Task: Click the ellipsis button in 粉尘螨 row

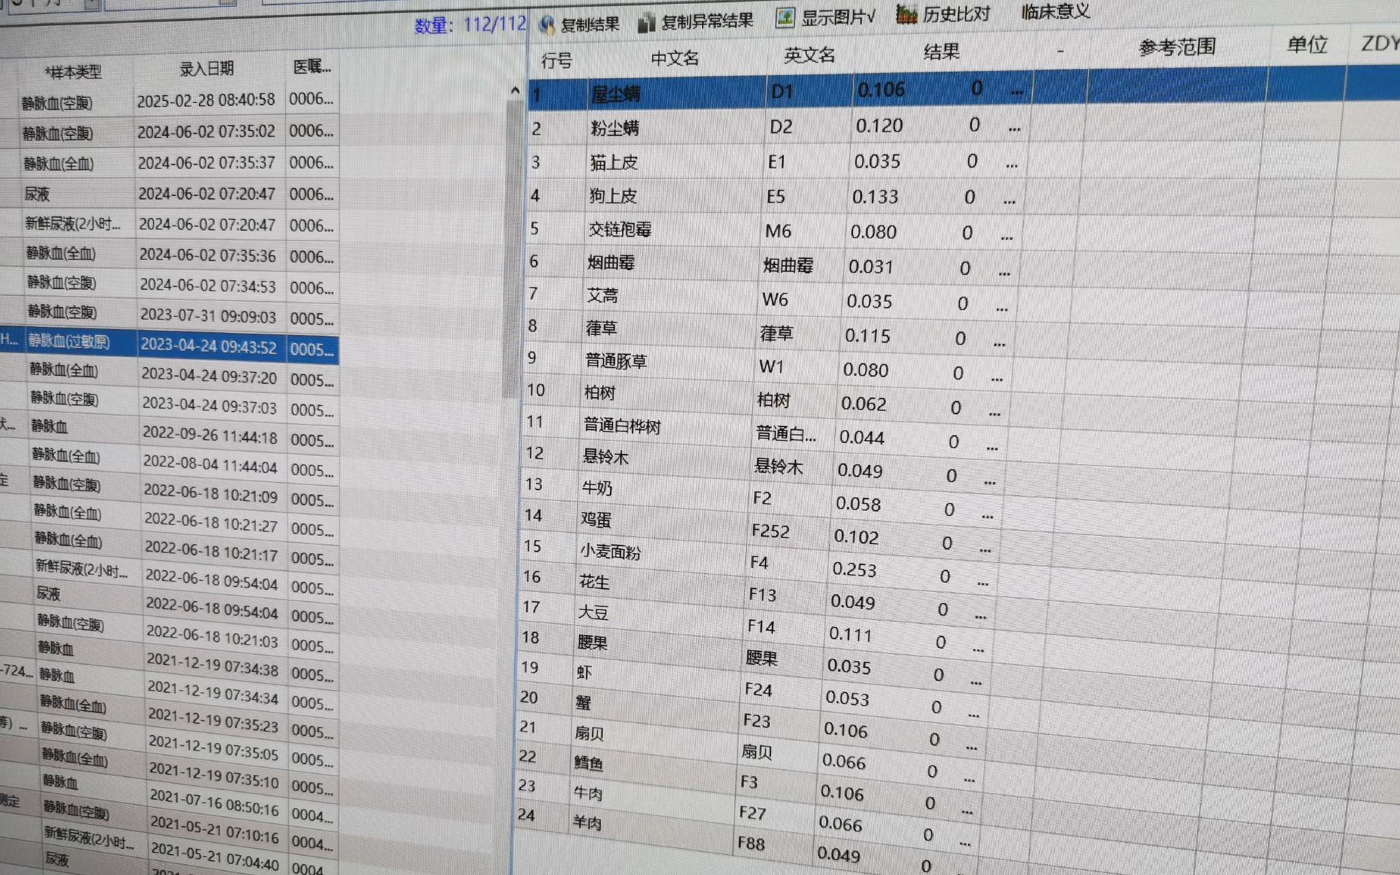Action: [1014, 128]
